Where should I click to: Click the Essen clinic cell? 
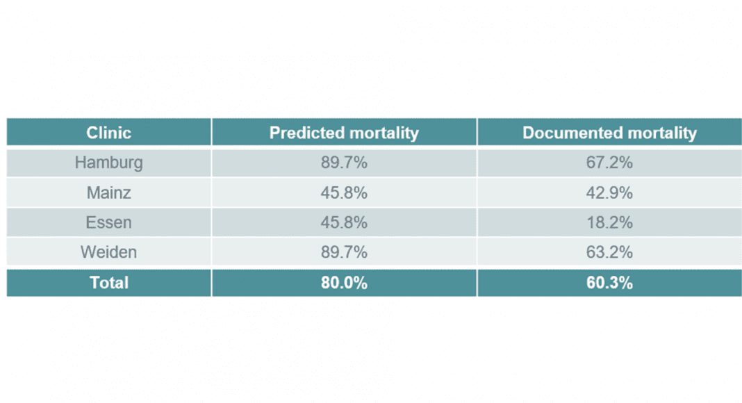(x=109, y=222)
